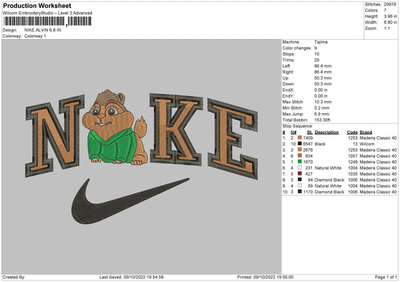Click the 'Wilcom' brand in stop 2
The width and height of the screenshot is (400, 282).
[367, 144]
